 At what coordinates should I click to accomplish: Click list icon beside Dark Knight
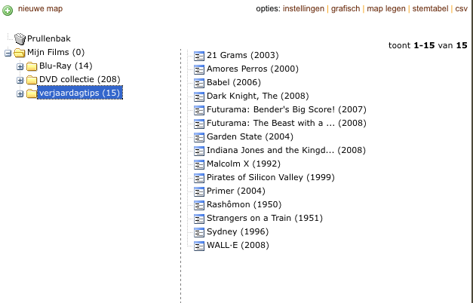point(199,96)
